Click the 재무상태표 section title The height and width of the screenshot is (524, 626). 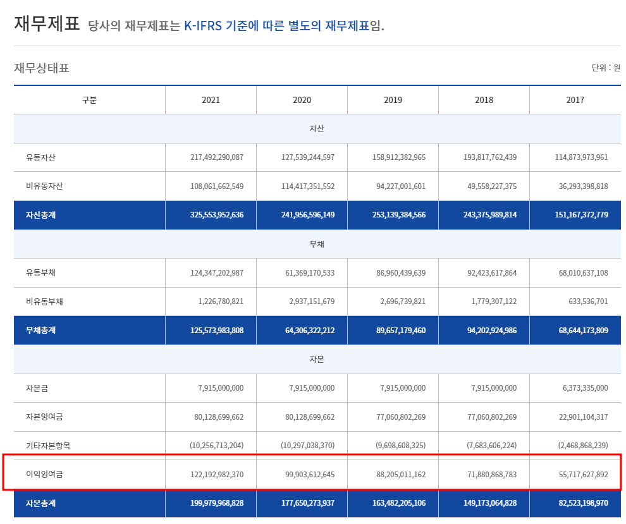pos(42,68)
